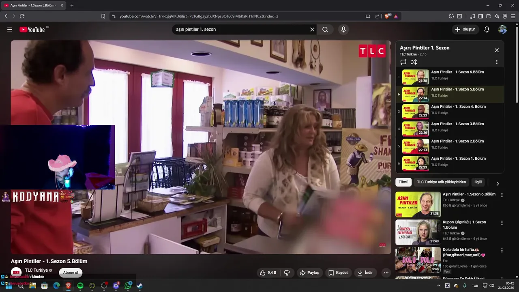Viewport: 519px width, 292px height.
Task: Save the video with Kaydet
Action: [338, 273]
